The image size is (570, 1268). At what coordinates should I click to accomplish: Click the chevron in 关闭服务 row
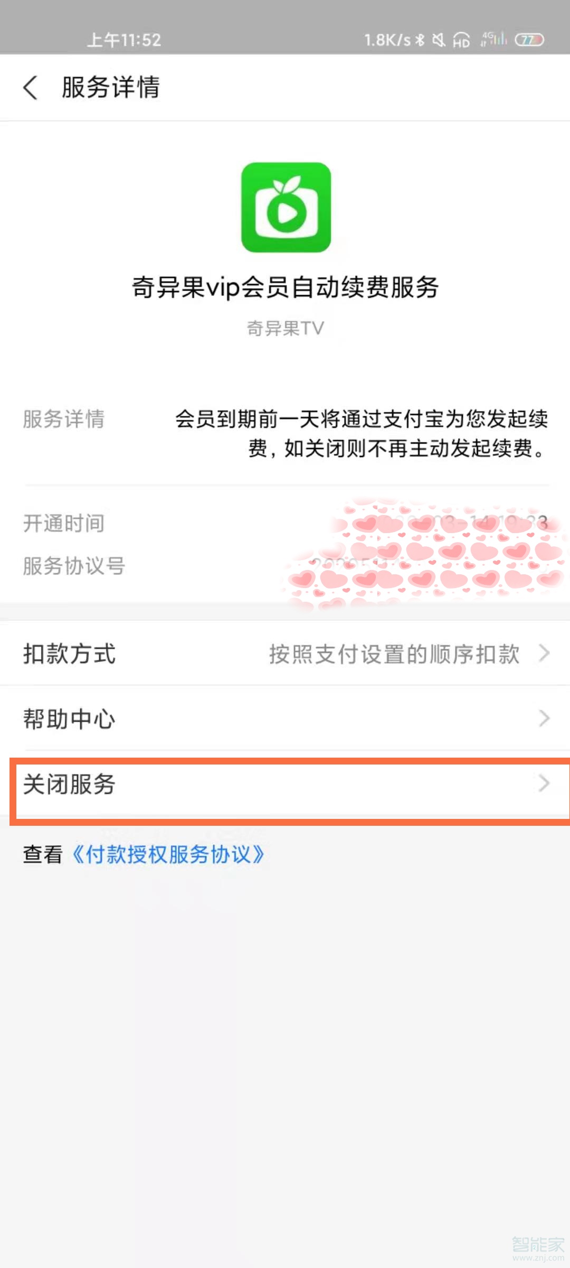pos(544,784)
